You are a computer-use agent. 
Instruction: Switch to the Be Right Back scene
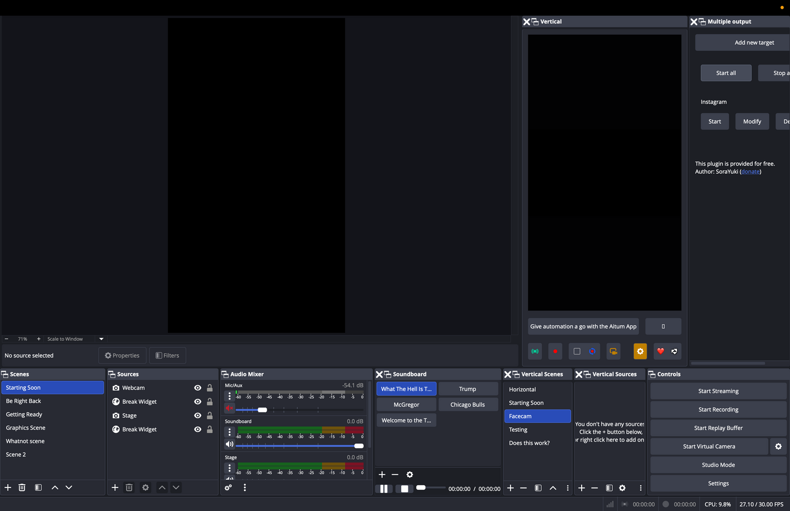coord(24,401)
